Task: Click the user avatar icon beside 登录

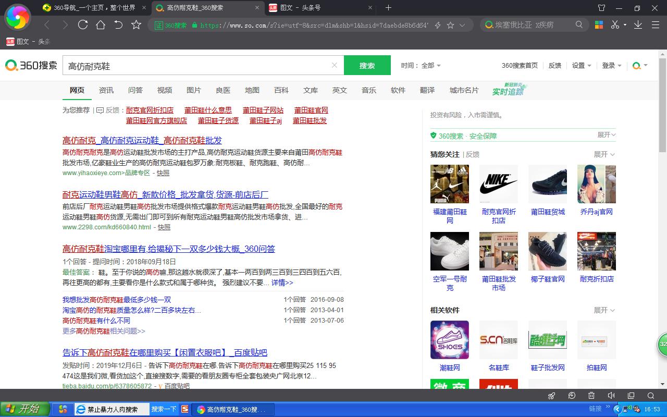Action: tap(637, 66)
